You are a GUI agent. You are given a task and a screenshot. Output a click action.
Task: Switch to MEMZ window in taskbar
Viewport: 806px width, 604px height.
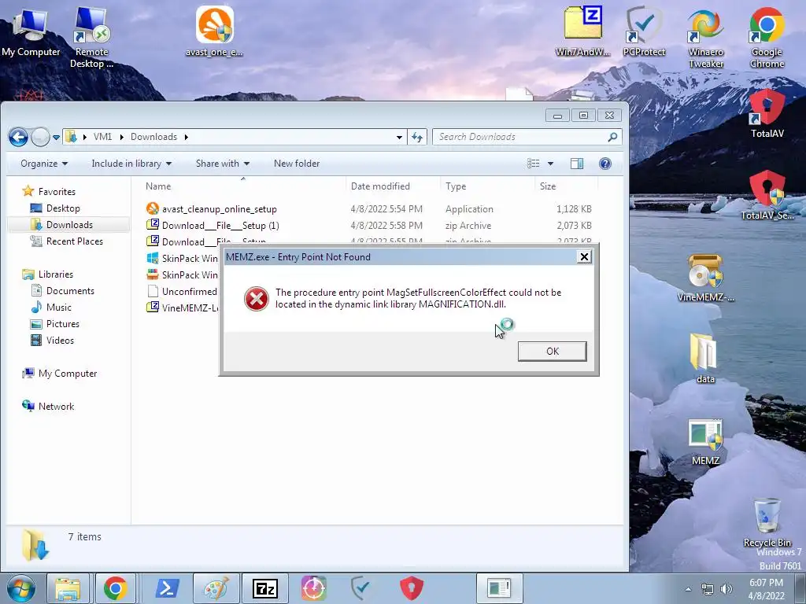[498, 588]
